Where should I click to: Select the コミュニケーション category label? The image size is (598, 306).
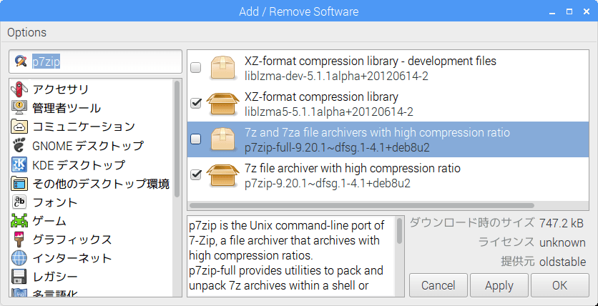(84, 127)
